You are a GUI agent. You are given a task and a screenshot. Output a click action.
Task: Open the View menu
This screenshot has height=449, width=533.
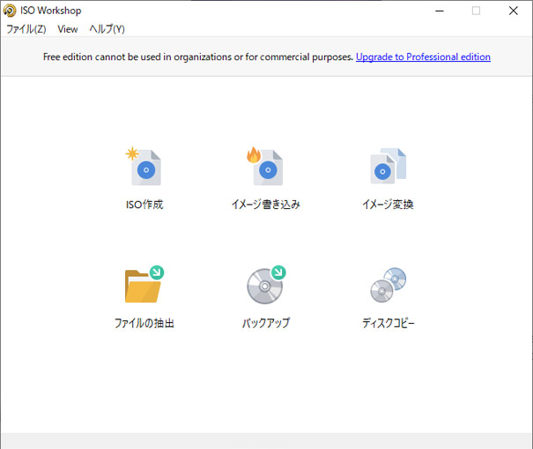coord(68,29)
